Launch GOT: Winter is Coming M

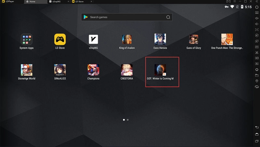[x=160, y=70]
